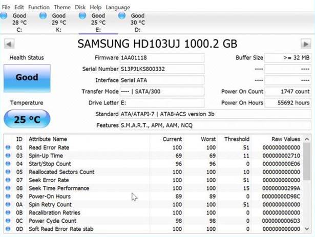The width and height of the screenshot is (315, 237).
Task: Select the Start/Stop Count row
Action: (153, 164)
